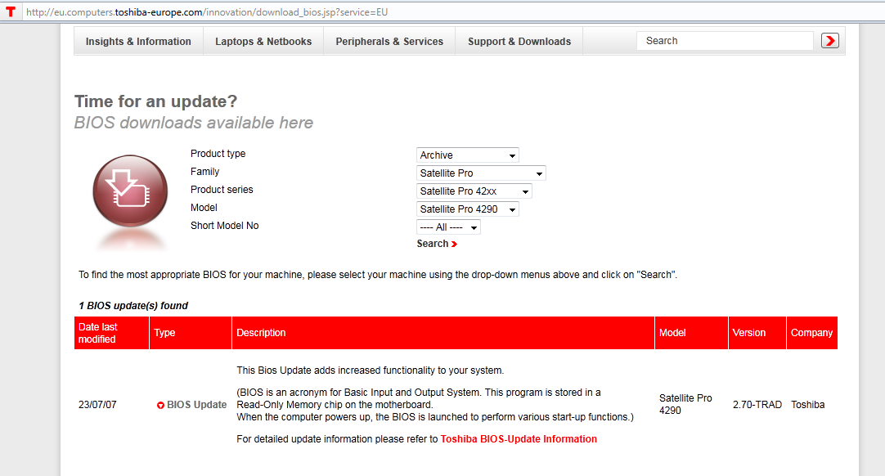Click the Toshiba favicon in address bar
Image resolution: width=885 pixels, height=476 pixels.
pos(10,11)
